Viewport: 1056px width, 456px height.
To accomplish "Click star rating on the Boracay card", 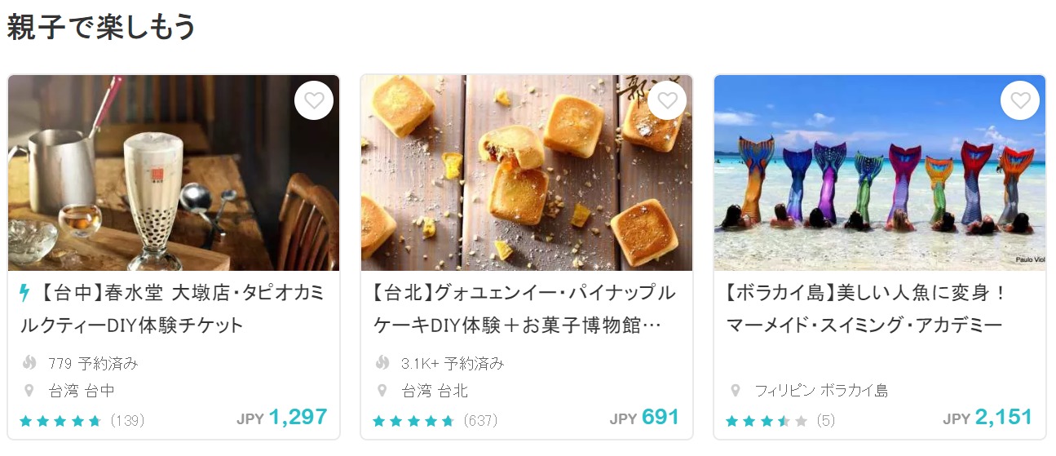I will pyautogui.click(x=767, y=421).
